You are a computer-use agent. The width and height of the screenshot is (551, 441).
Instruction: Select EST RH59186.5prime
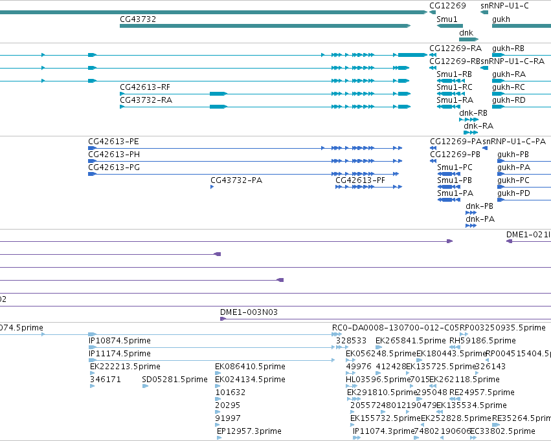click(482, 341)
